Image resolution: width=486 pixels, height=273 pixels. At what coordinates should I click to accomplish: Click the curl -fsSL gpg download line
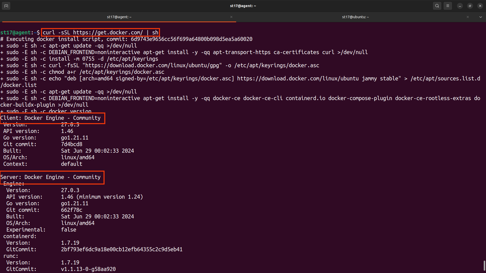160,65
